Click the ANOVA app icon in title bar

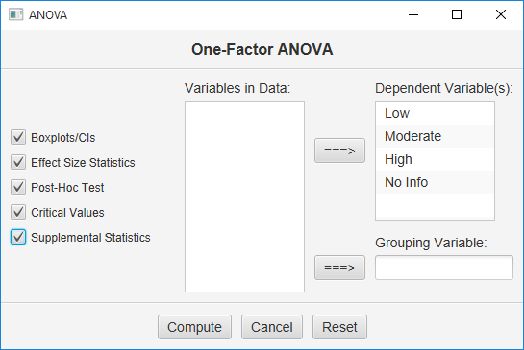15,14
